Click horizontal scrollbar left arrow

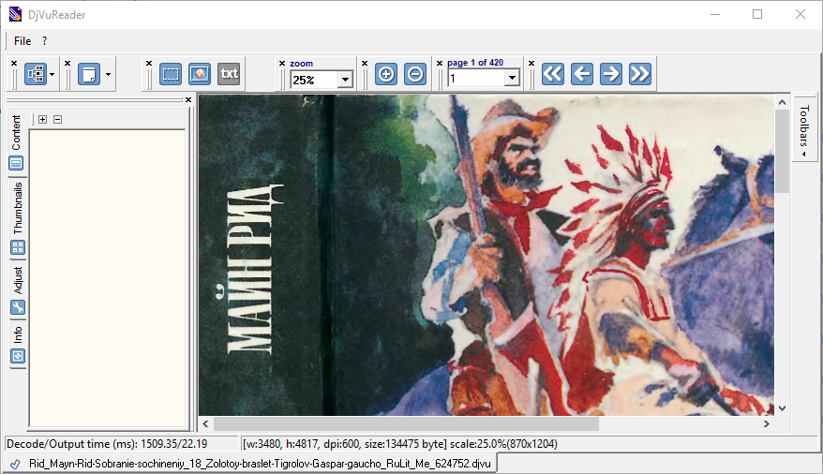206,423
